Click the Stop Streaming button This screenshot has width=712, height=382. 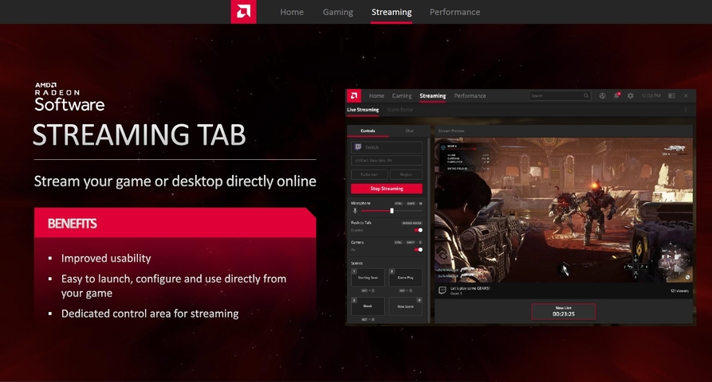387,189
